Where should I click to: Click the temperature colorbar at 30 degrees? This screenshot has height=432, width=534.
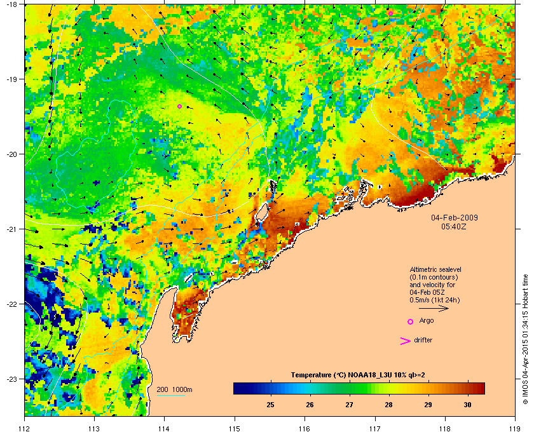point(468,388)
